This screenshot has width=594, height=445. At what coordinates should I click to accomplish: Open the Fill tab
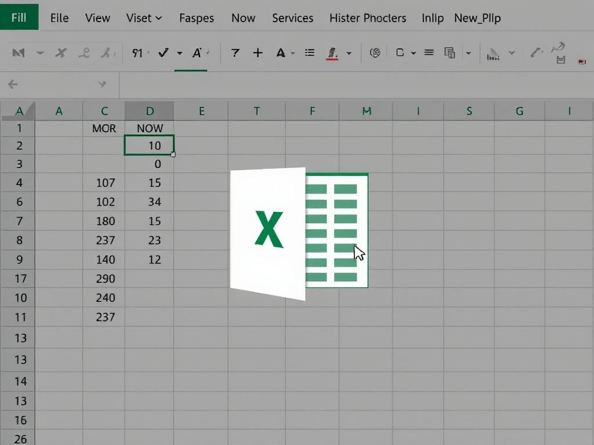point(19,18)
